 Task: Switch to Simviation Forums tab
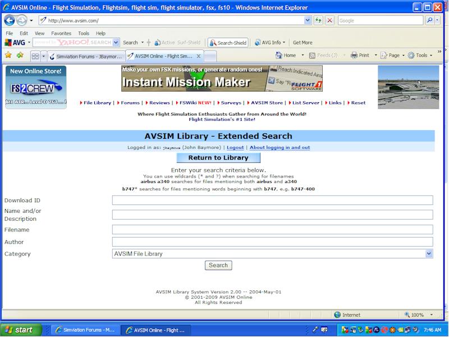tap(85, 56)
